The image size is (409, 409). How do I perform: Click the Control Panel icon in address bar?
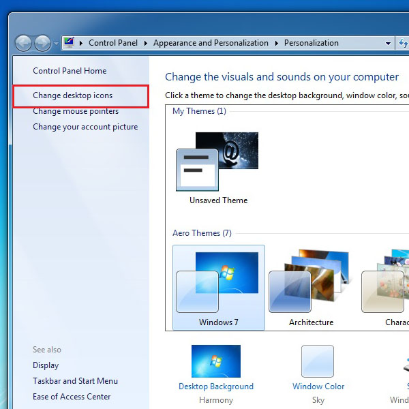[69, 42]
